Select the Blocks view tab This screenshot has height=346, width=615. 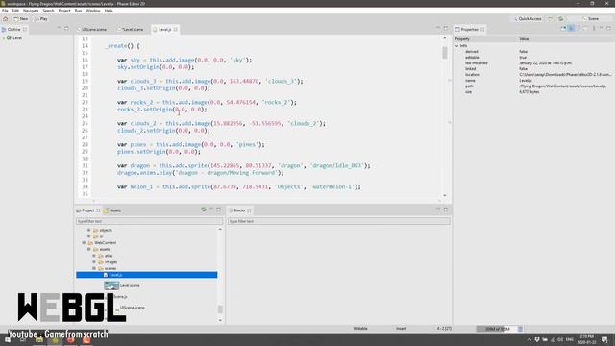click(239, 210)
